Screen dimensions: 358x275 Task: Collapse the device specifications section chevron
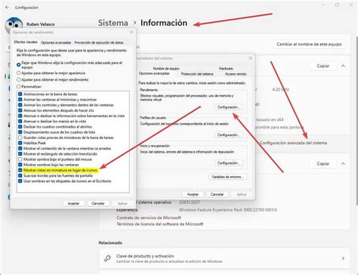[343, 66]
